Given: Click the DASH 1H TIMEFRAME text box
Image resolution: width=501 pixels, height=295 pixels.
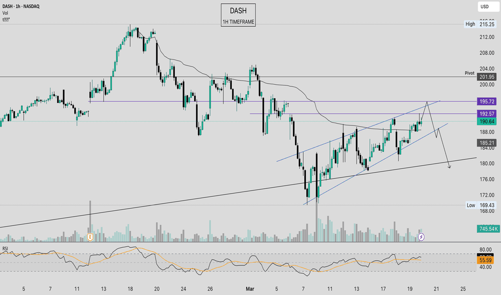Looking at the screenshot, I should 238,15.
